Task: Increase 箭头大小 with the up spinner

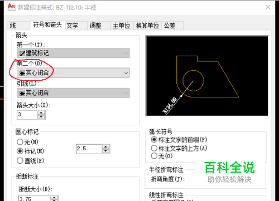Action: [41, 112]
